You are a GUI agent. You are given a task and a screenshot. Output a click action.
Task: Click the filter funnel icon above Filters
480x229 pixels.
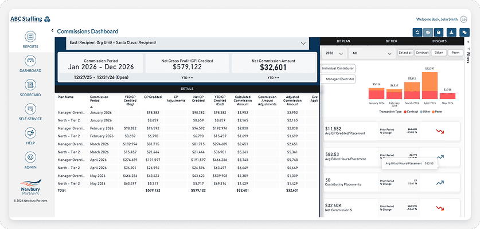pyautogui.click(x=469, y=49)
